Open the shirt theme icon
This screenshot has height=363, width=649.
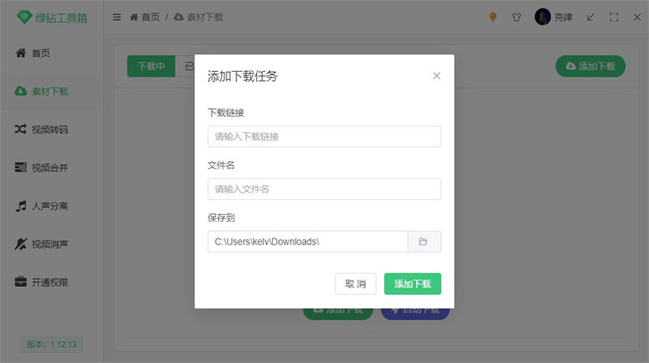(517, 17)
